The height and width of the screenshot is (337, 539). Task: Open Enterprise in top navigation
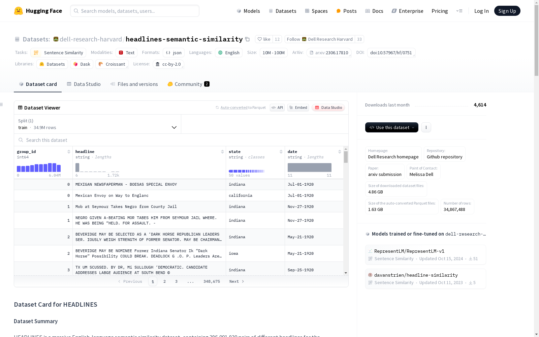click(x=408, y=11)
